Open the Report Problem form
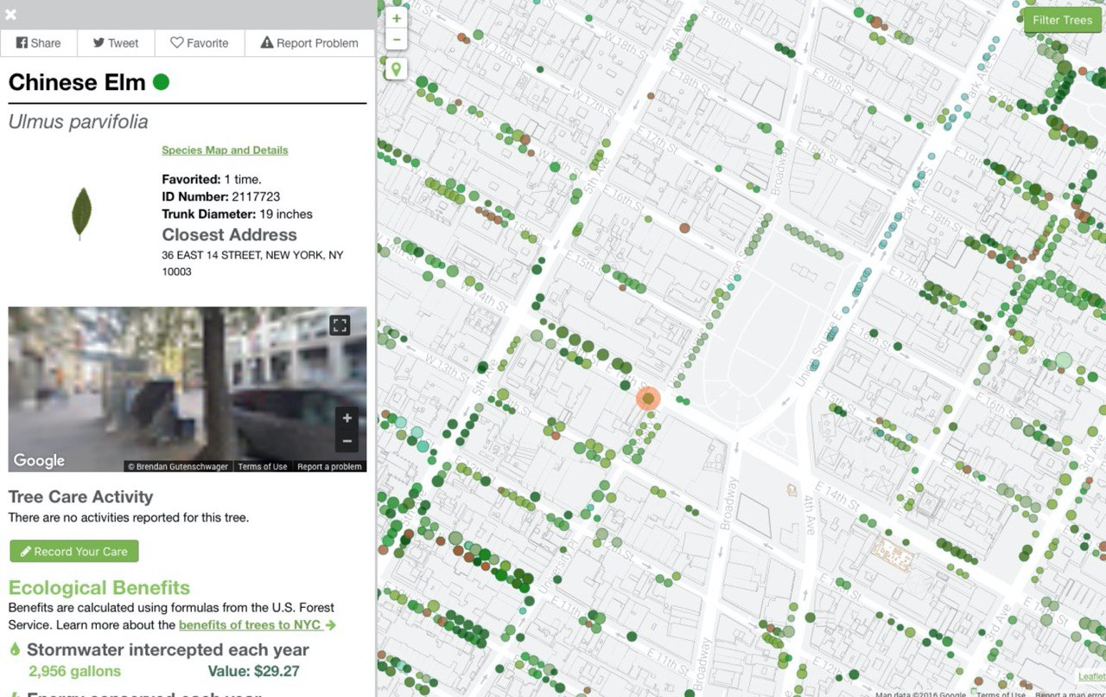 309,43
